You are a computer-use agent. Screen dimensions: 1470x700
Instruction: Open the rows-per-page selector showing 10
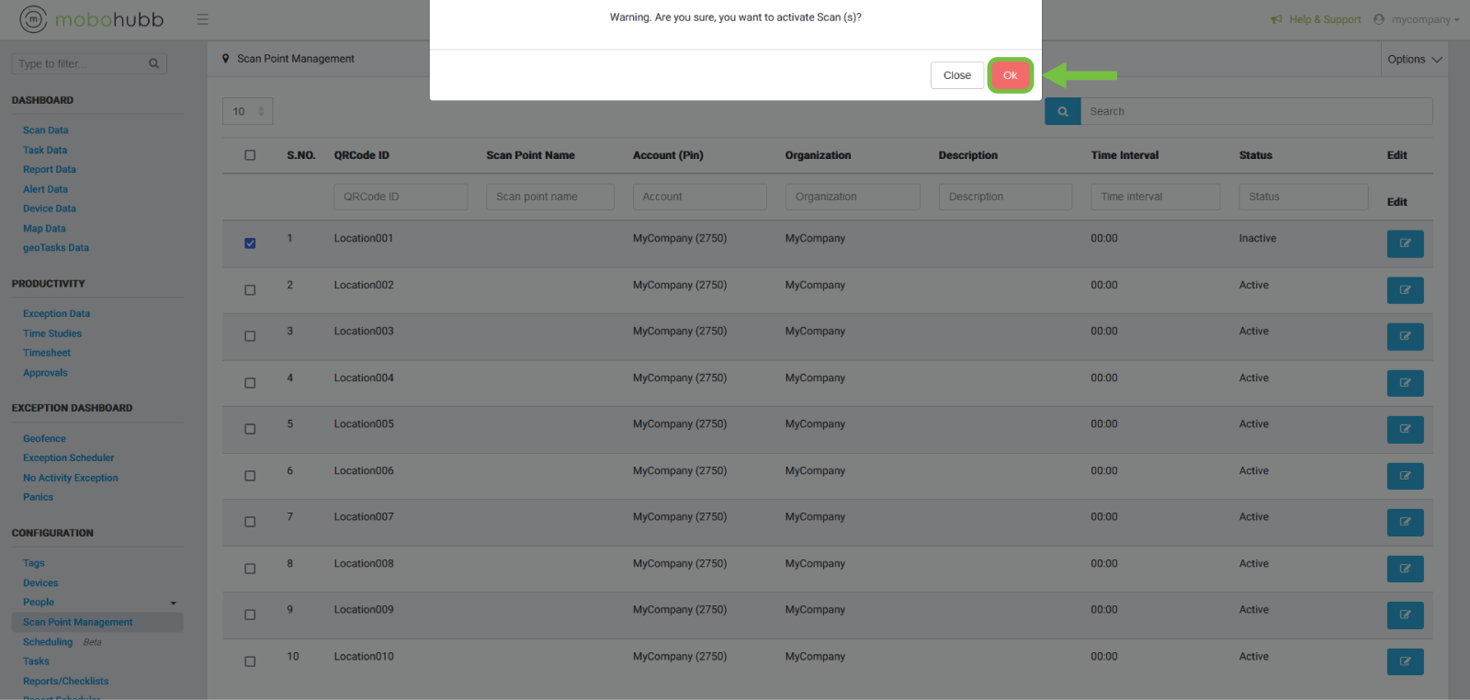click(247, 111)
